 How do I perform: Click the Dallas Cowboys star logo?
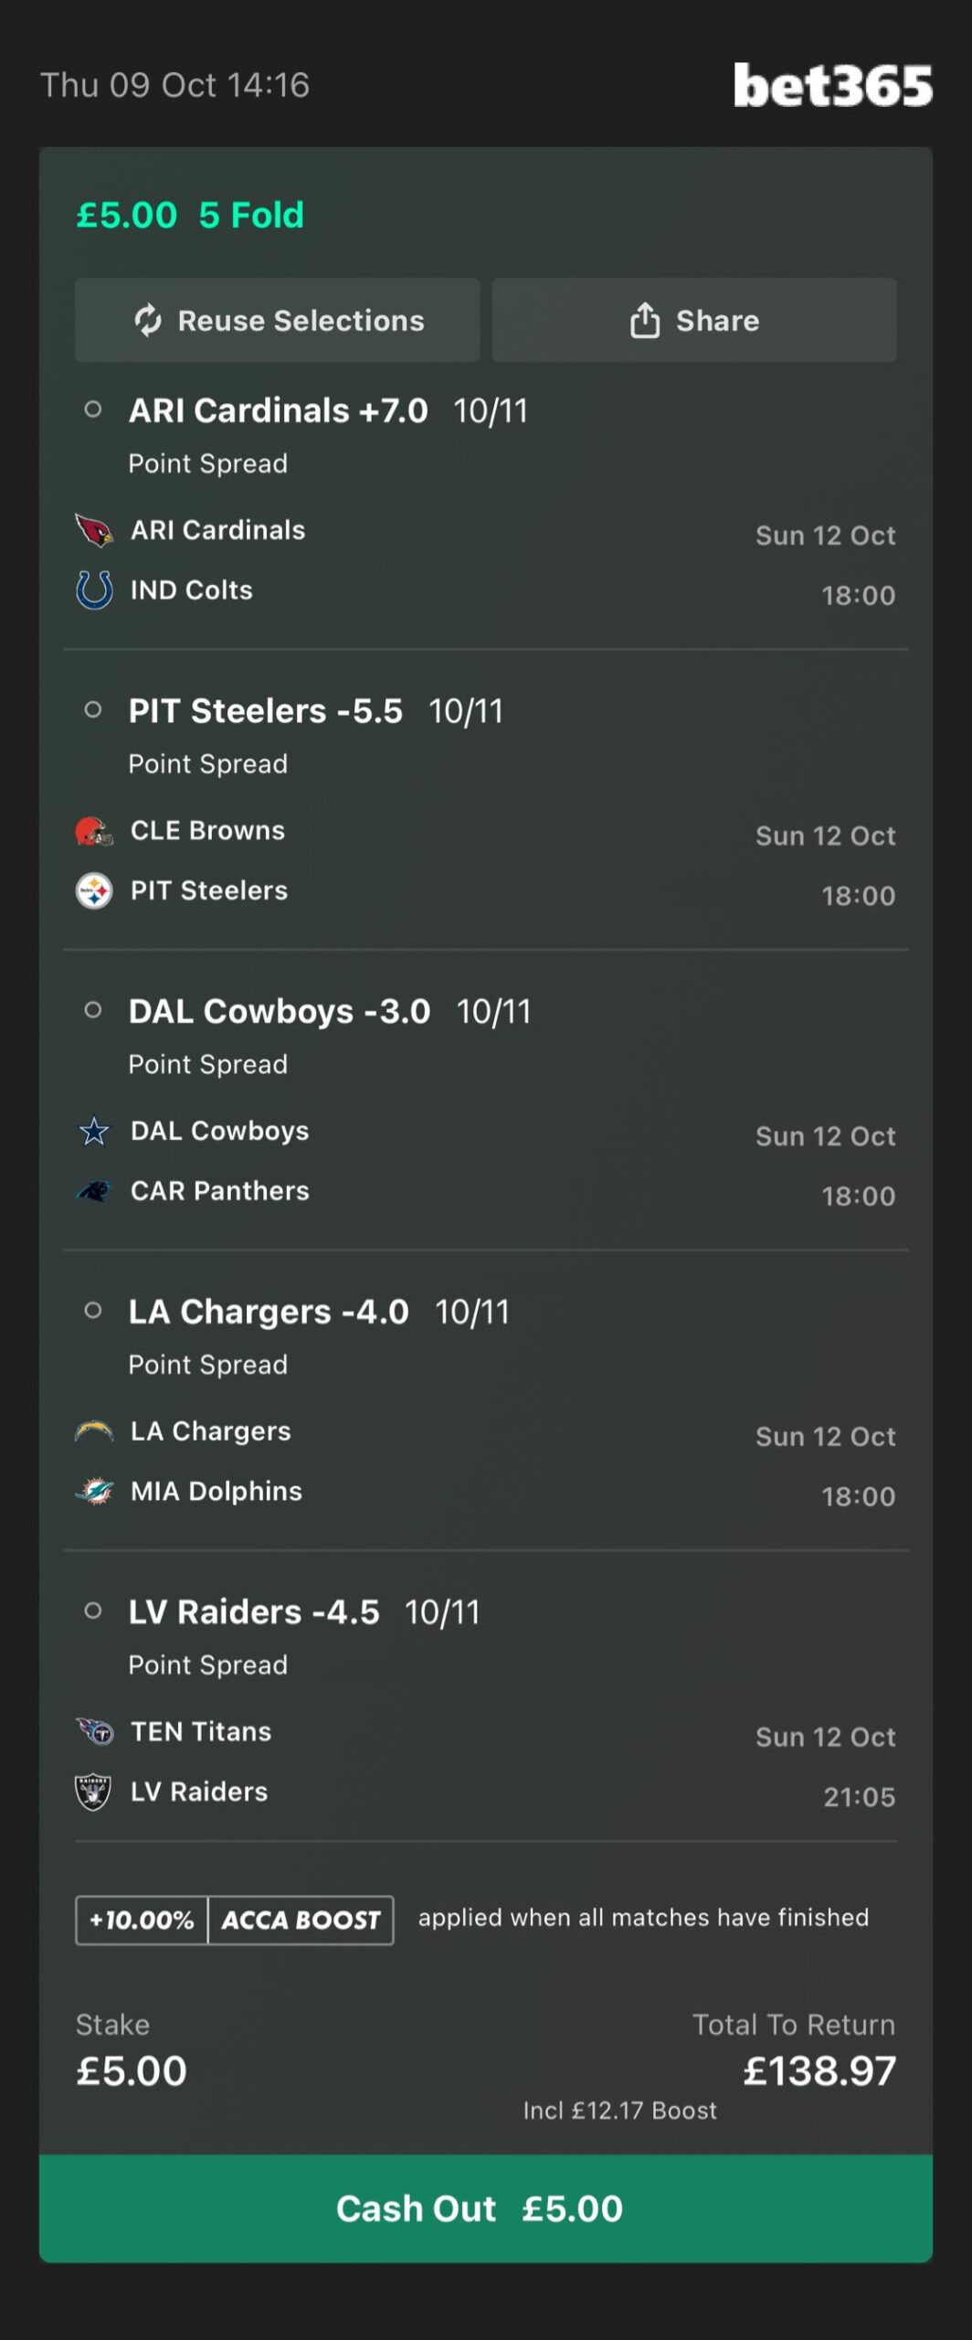tap(94, 1132)
